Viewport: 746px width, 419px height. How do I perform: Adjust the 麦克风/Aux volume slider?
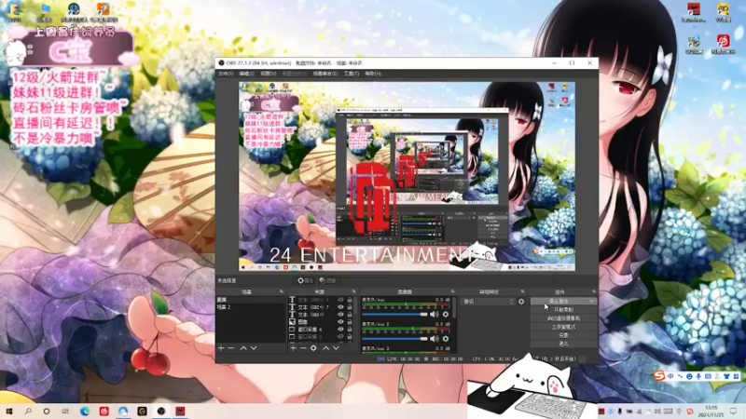pos(394,315)
